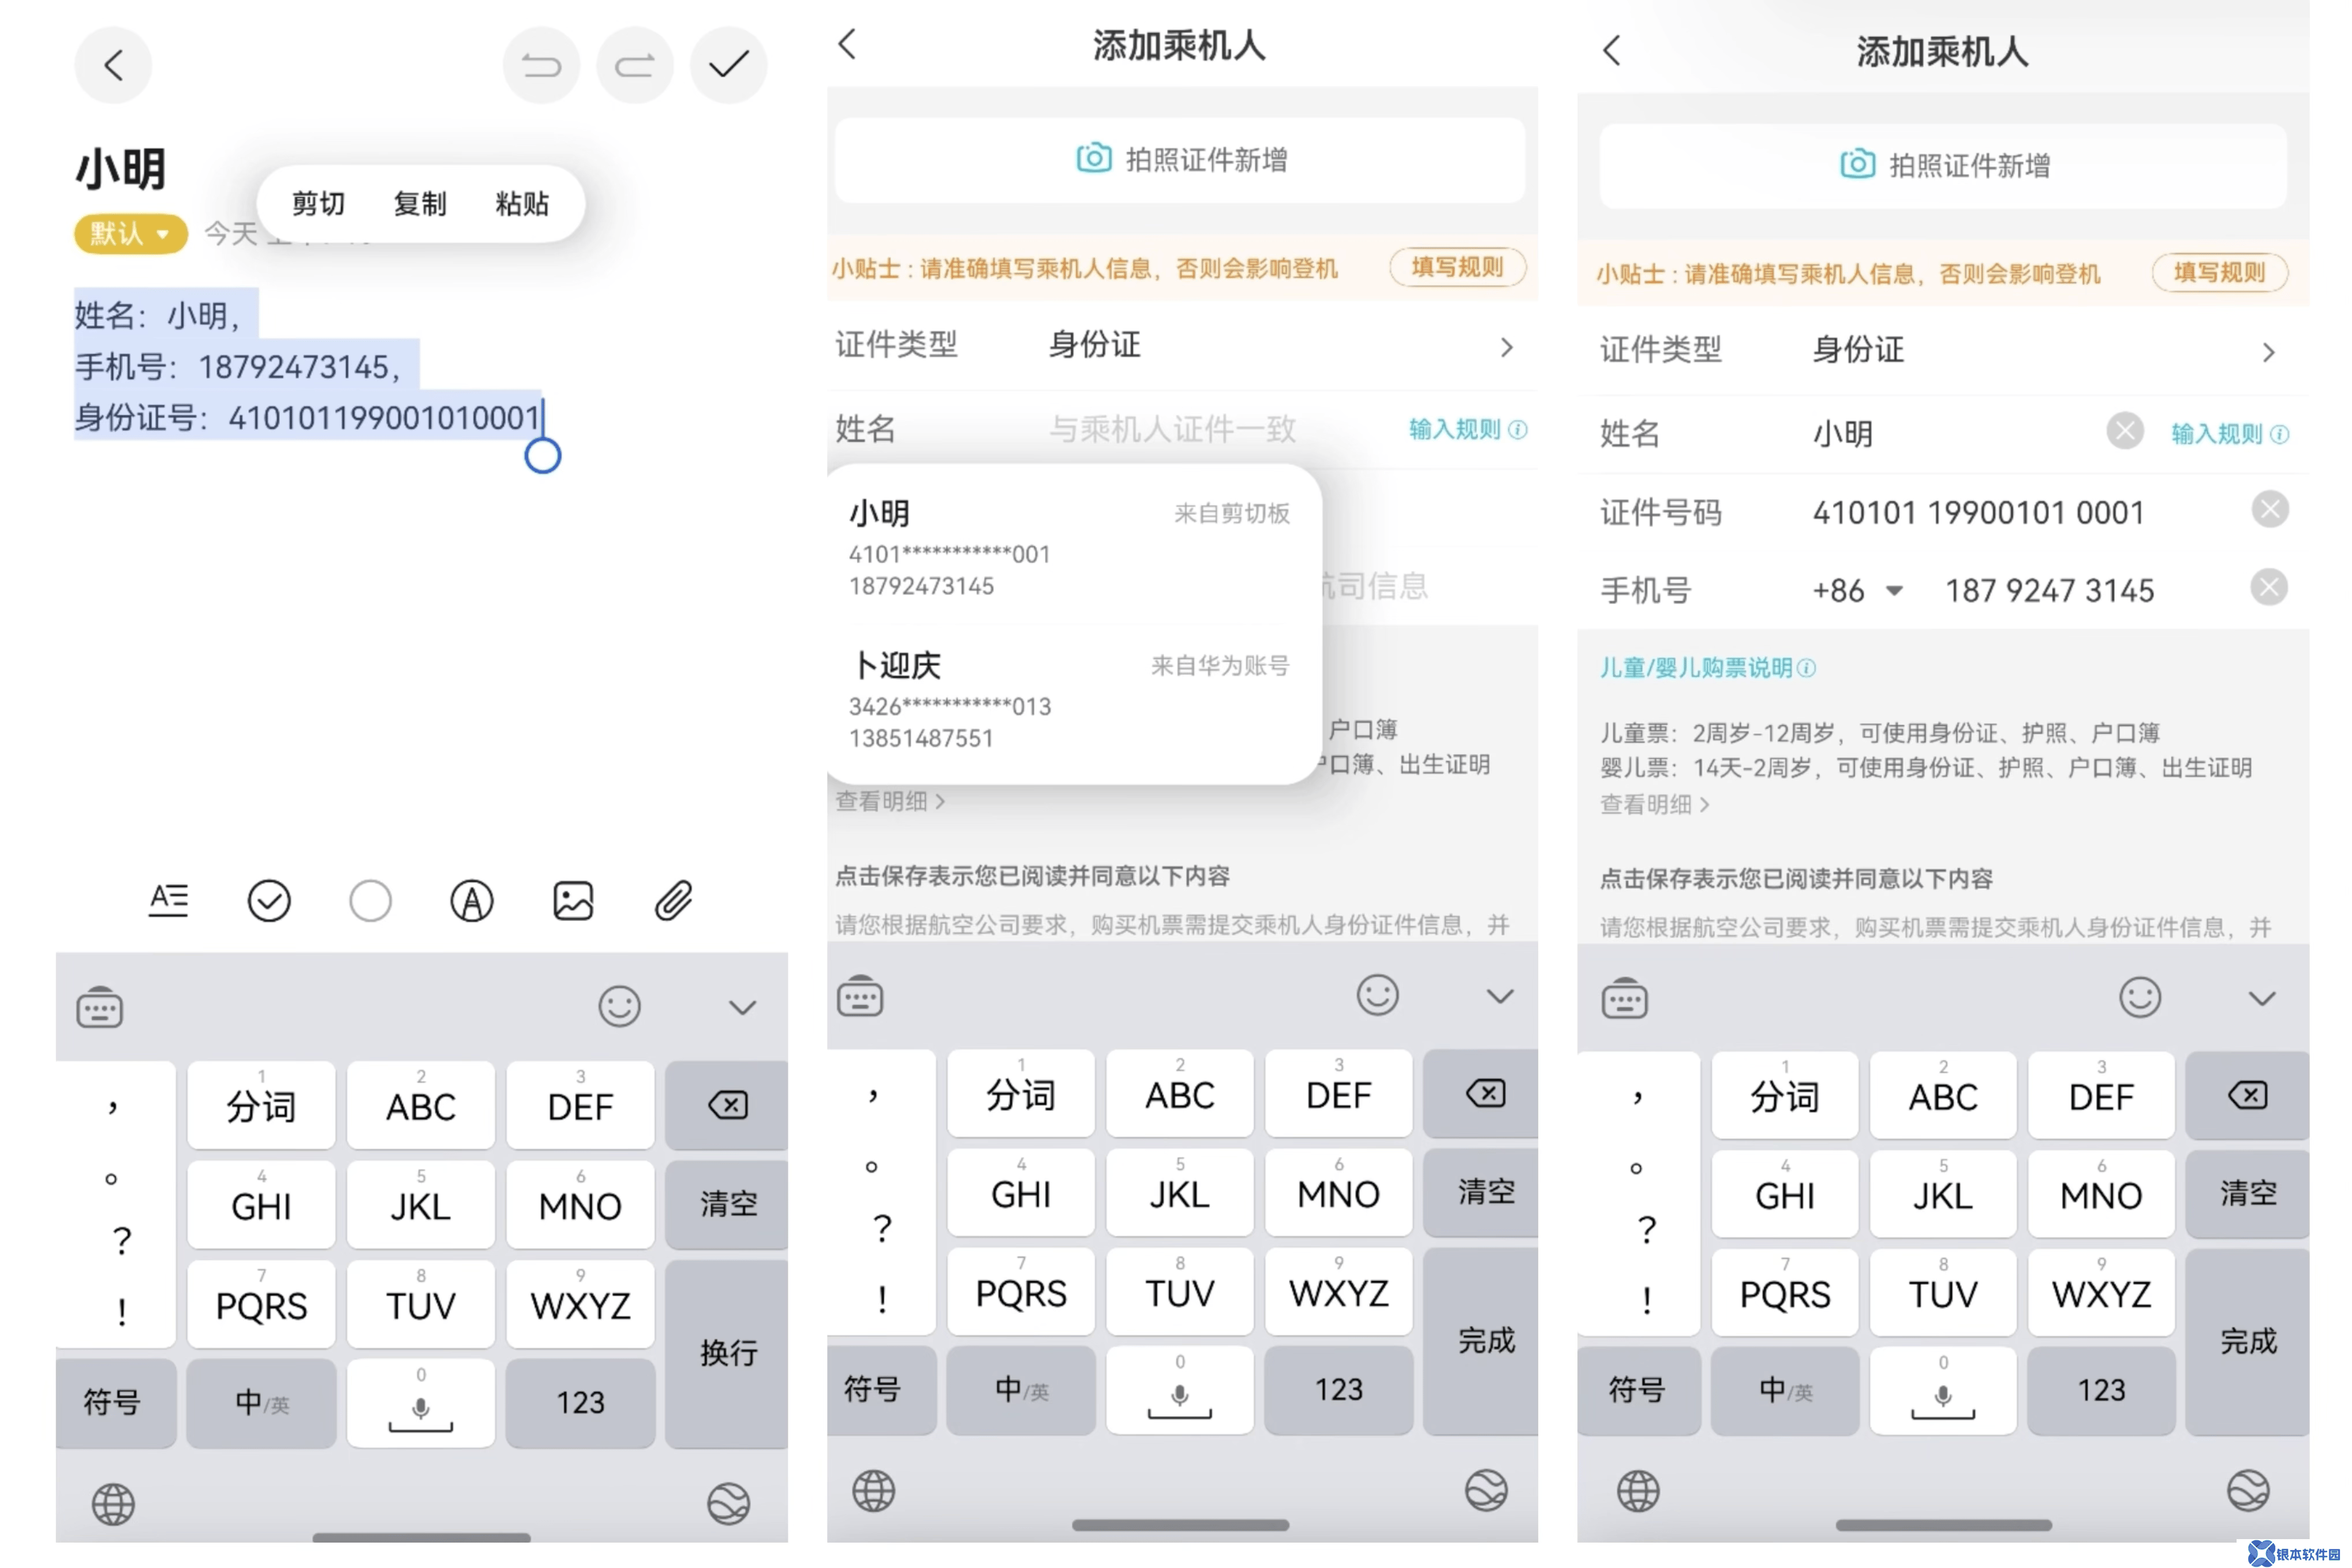Screen dimensions: 2352x1568
Task: Open 输入规则 link on the middle screen
Action: (x=1468, y=429)
